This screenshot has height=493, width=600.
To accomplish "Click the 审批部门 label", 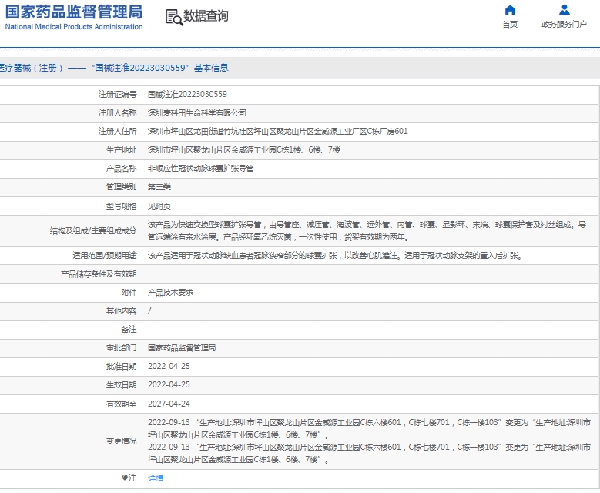I will [121, 347].
